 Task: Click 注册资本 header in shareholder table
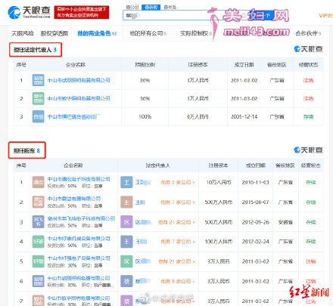[x=218, y=165]
